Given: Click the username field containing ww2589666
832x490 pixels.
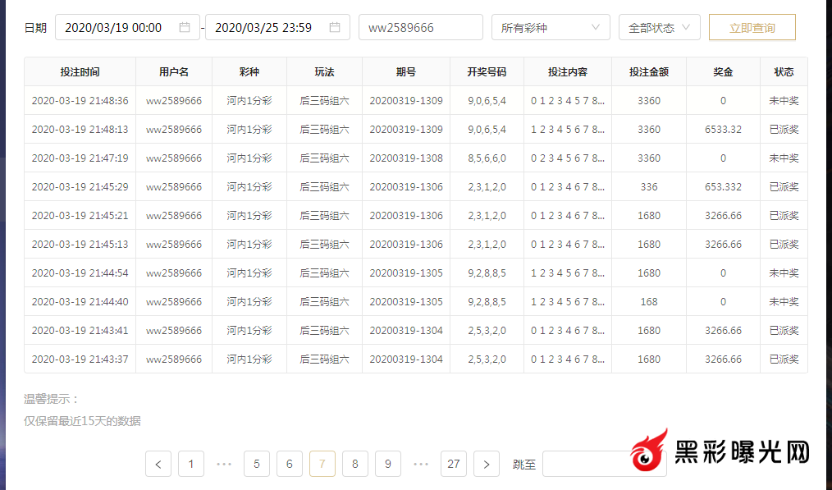Looking at the screenshot, I should 420,27.
